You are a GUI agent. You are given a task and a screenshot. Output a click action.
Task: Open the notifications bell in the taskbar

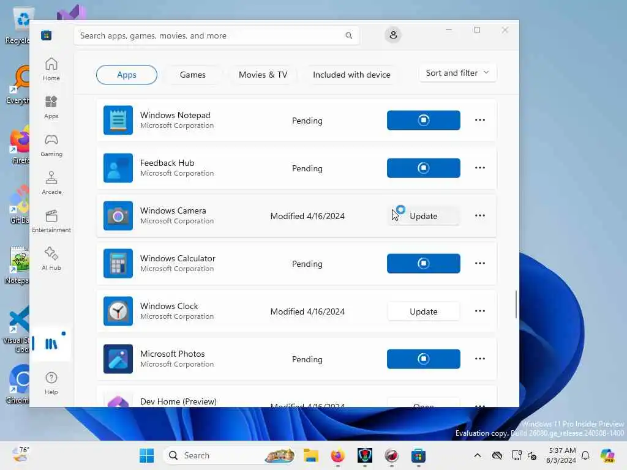tap(585, 455)
